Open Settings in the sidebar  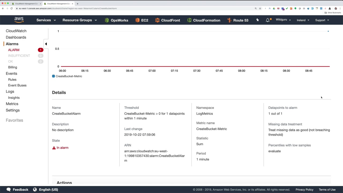[13, 110]
